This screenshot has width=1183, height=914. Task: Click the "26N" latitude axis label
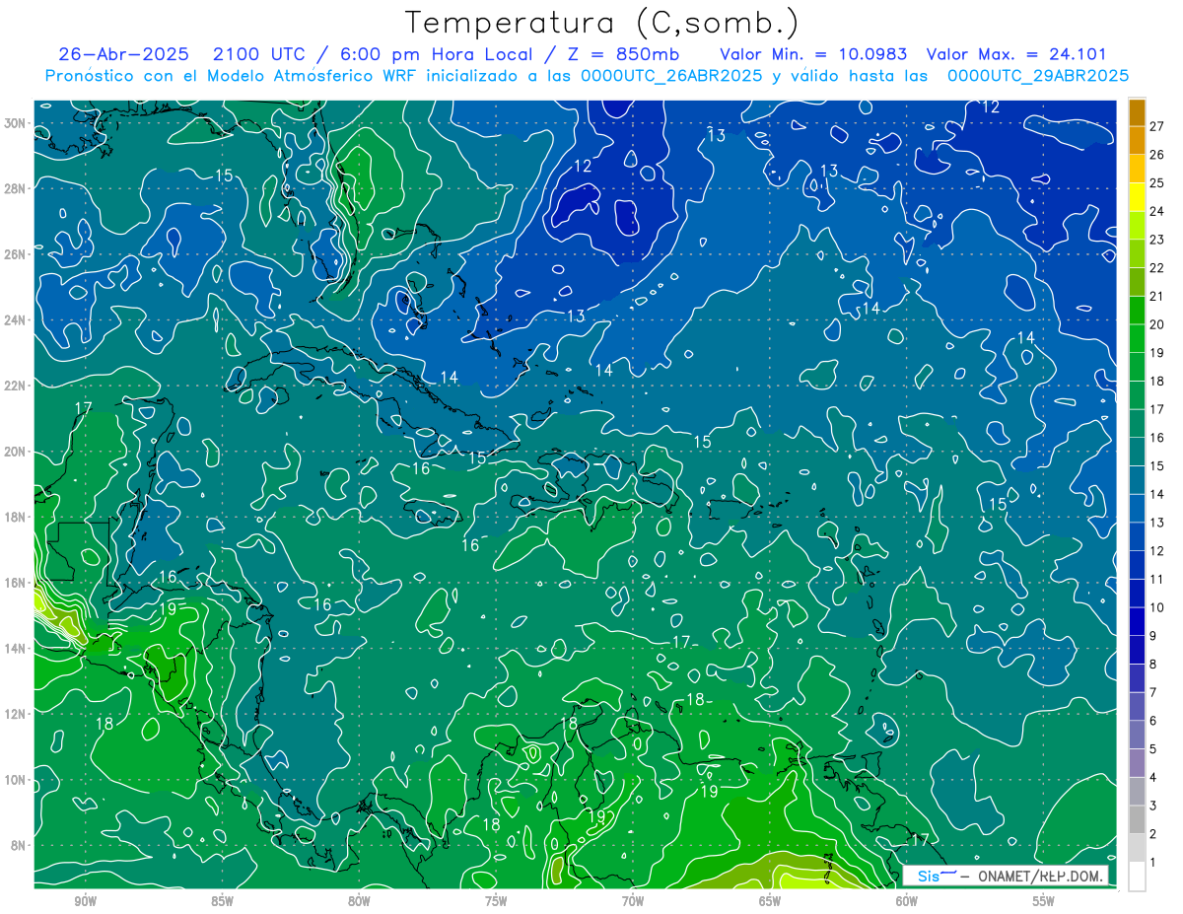16,254
